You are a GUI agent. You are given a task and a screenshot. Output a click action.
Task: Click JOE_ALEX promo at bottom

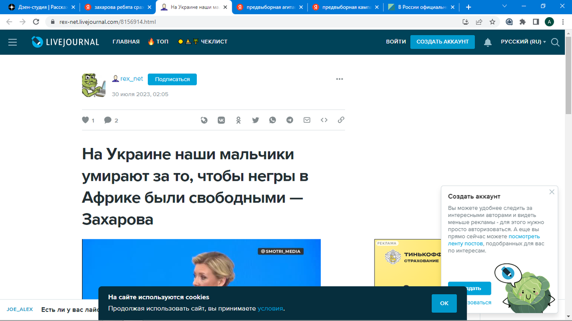(20, 309)
